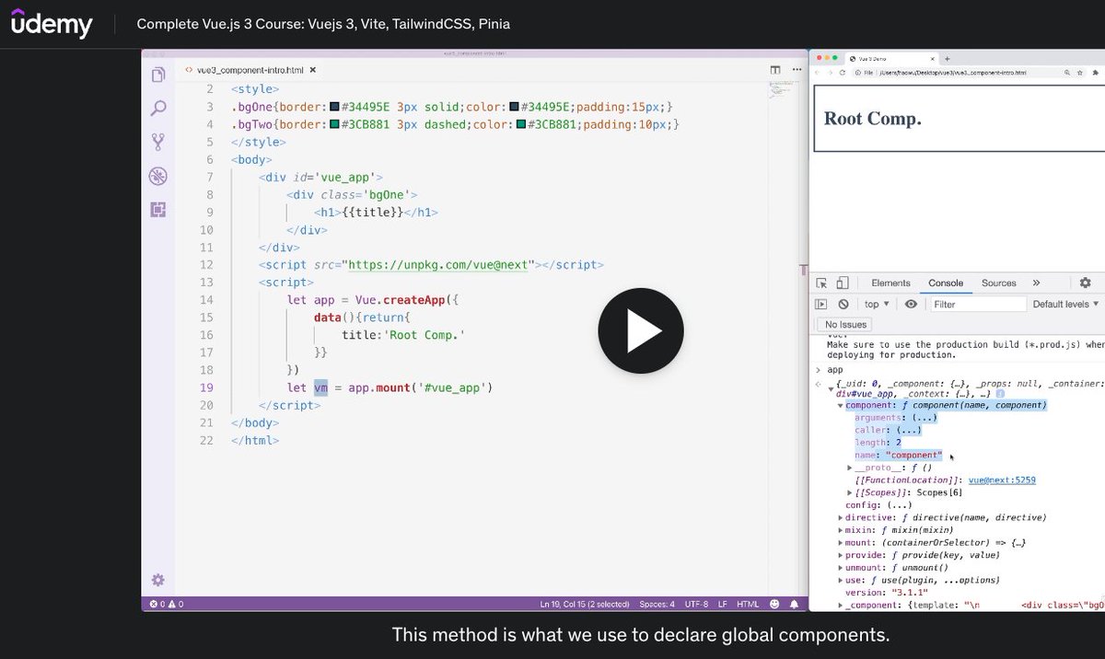Close the Vue 3 Demo browser tab
This screenshot has height=659, width=1105.
point(932,58)
